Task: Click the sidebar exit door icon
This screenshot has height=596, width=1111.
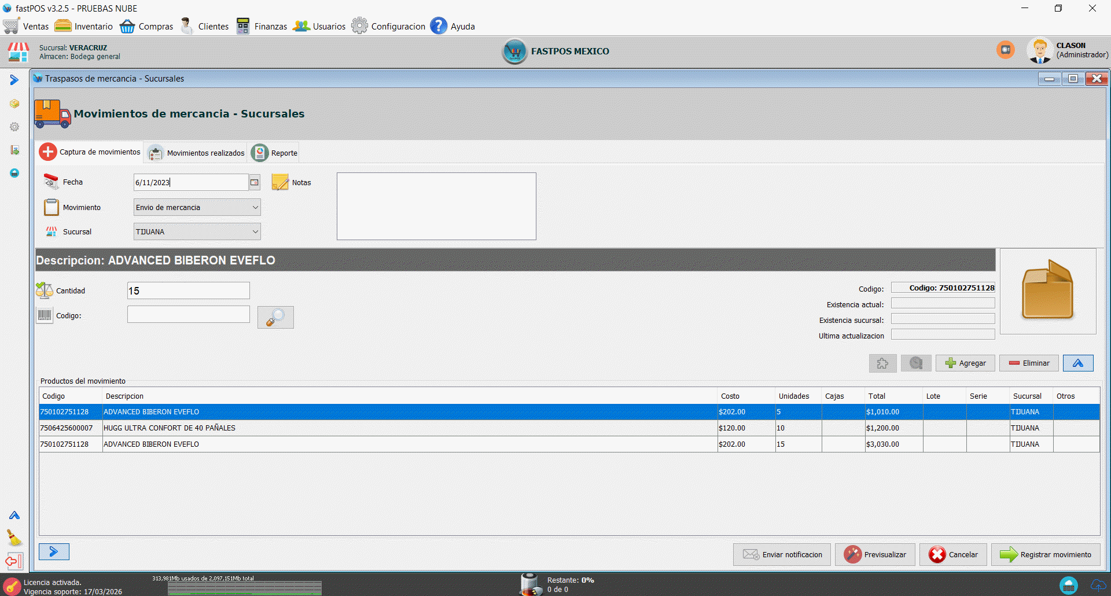Action: coord(14,561)
